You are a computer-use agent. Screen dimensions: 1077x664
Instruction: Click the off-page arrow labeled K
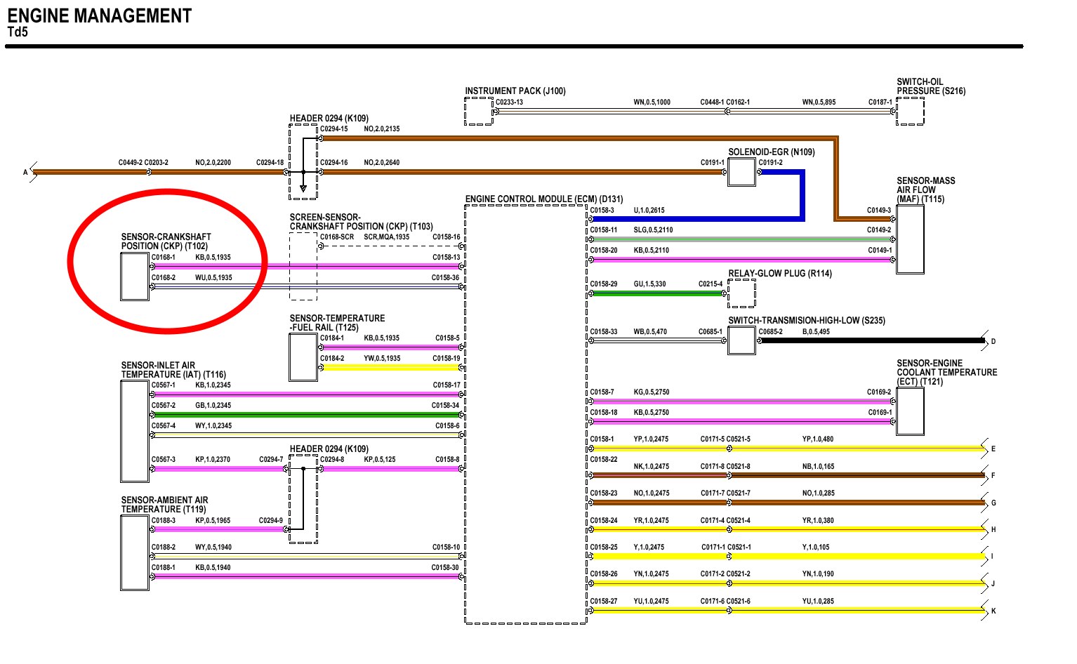pyautogui.click(x=986, y=611)
